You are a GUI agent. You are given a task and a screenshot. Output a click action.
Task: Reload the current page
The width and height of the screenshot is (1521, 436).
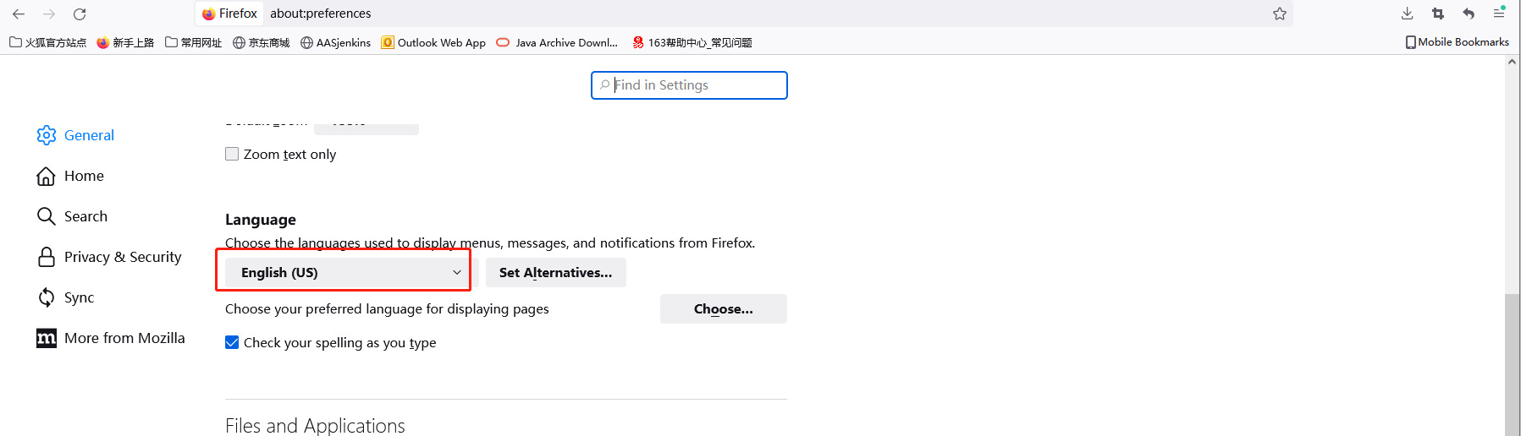coord(80,14)
